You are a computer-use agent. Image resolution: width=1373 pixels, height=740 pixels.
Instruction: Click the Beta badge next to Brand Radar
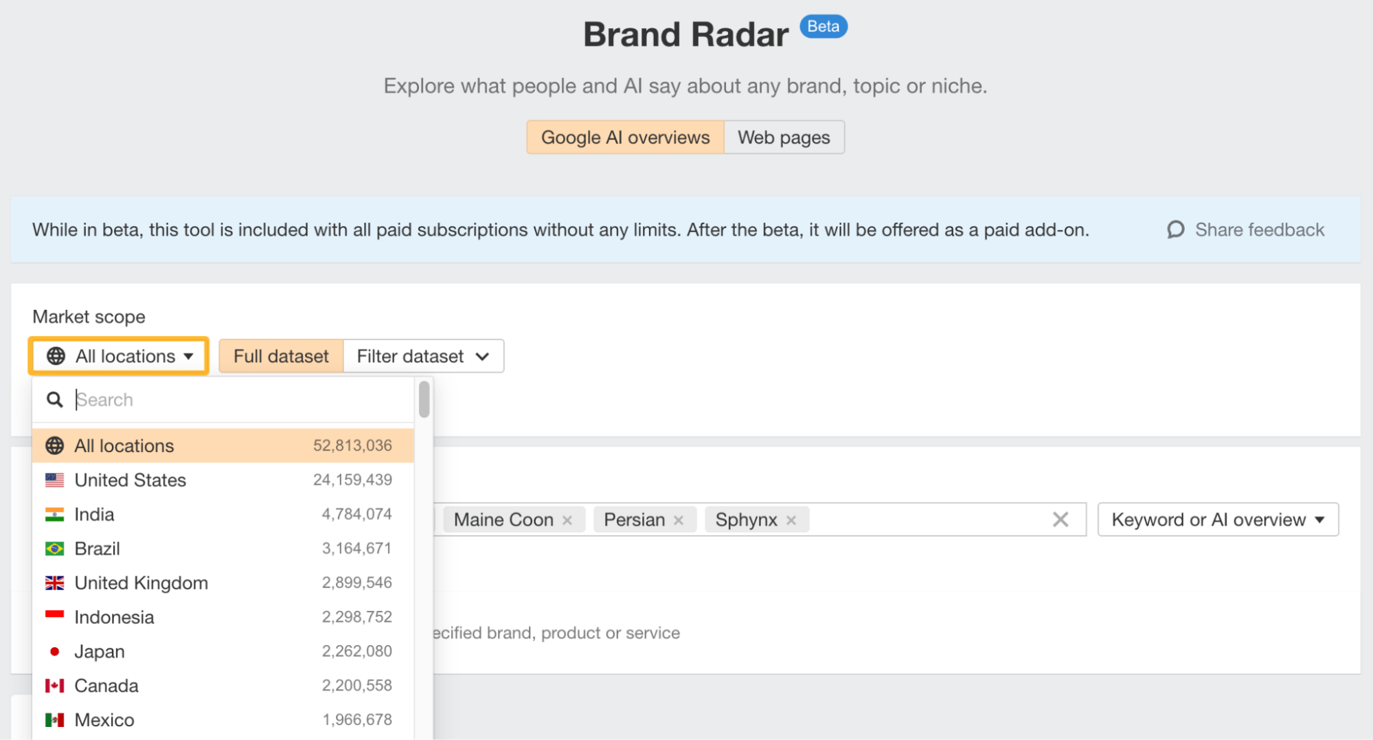point(823,27)
